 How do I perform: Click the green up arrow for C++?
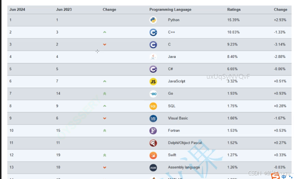[105, 32]
